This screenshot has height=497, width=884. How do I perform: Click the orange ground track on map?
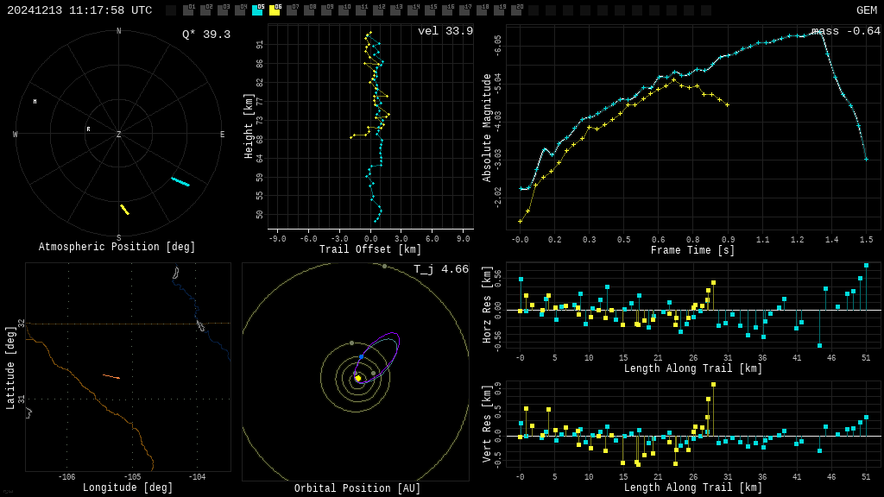pos(110,376)
